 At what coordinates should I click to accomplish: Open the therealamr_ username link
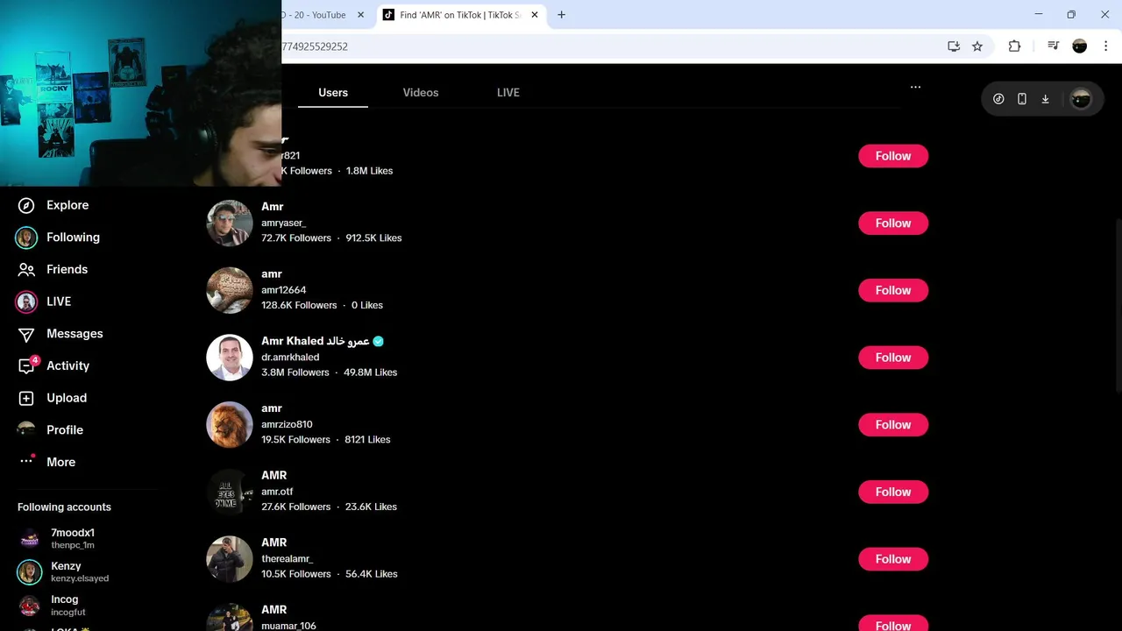[x=287, y=559]
